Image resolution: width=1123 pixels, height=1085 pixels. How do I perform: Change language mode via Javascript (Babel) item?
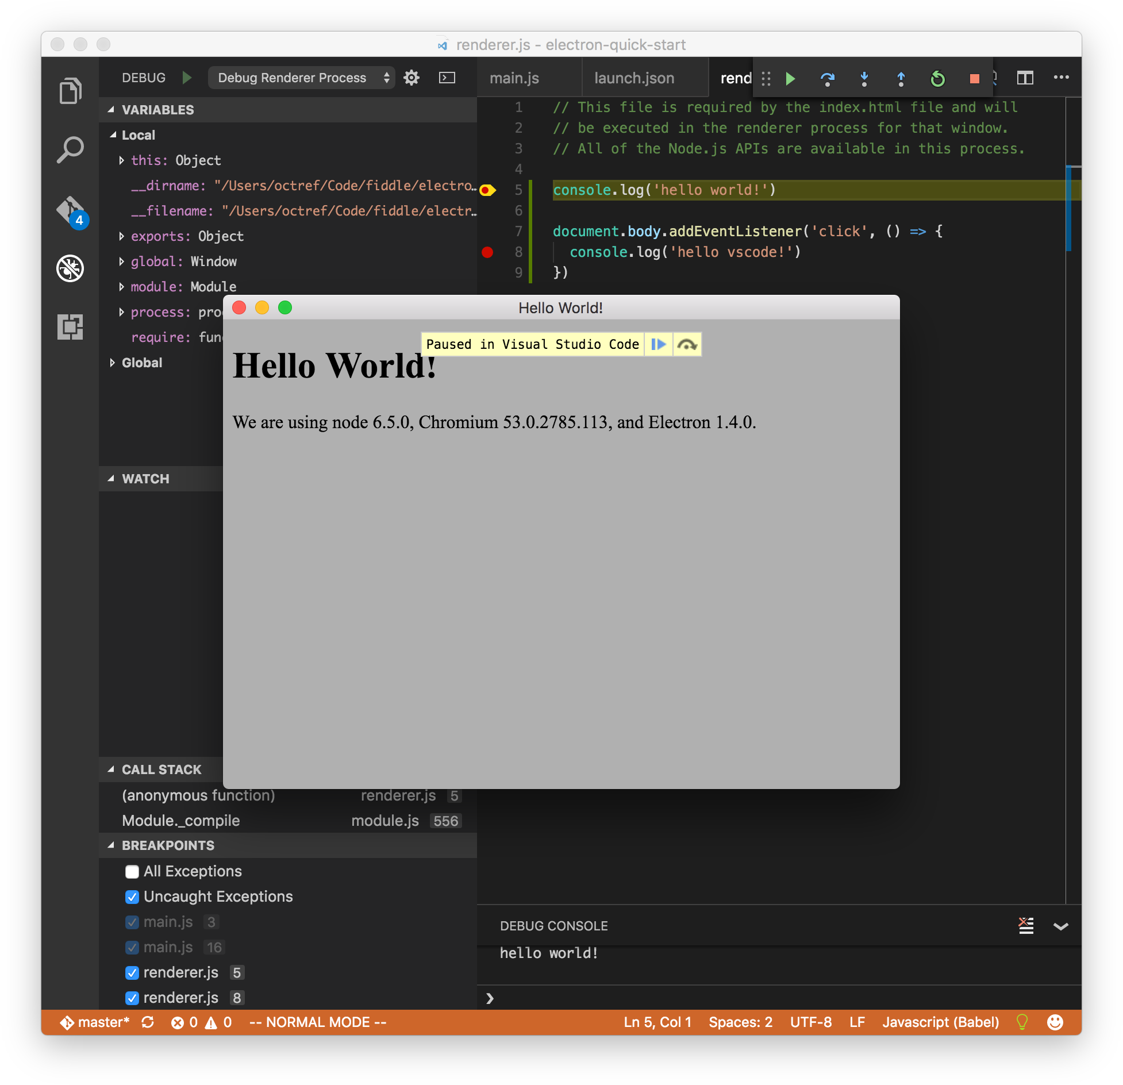pos(941,1022)
